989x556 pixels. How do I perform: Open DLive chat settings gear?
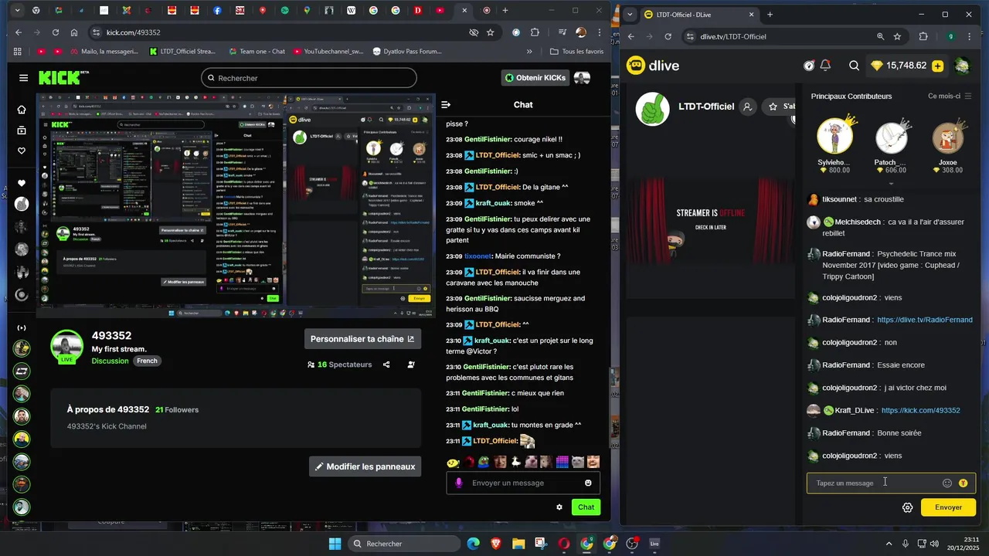tap(908, 507)
